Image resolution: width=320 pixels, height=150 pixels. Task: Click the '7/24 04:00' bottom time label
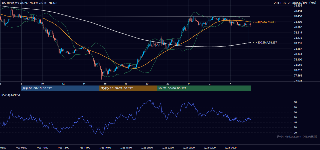[231, 147]
